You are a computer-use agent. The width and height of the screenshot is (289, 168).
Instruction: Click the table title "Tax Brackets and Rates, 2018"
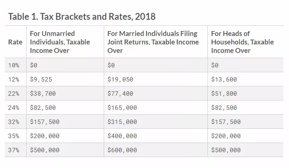[x=82, y=17]
